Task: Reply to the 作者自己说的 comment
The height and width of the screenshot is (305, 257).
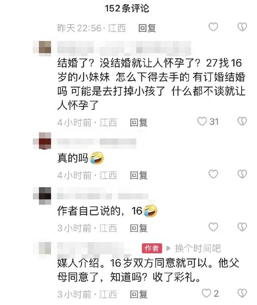Action: coord(139,228)
